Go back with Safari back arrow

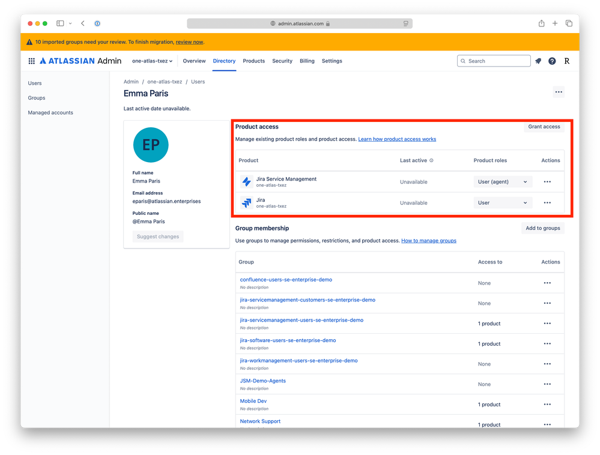[x=83, y=23]
